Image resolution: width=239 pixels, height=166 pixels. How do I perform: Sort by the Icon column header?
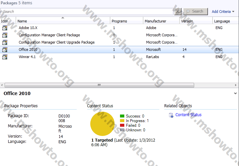point(8,21)
